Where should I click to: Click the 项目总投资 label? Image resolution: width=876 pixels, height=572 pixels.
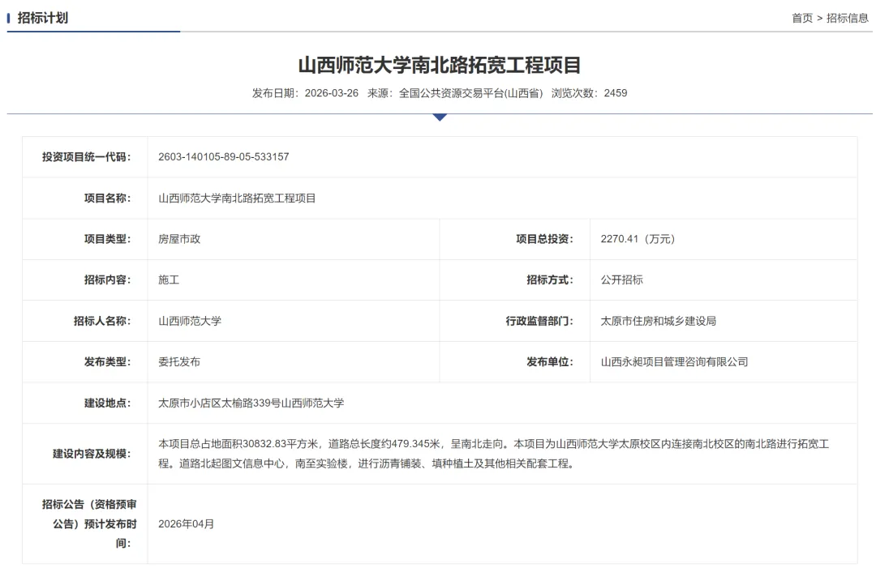pos(544,239)
